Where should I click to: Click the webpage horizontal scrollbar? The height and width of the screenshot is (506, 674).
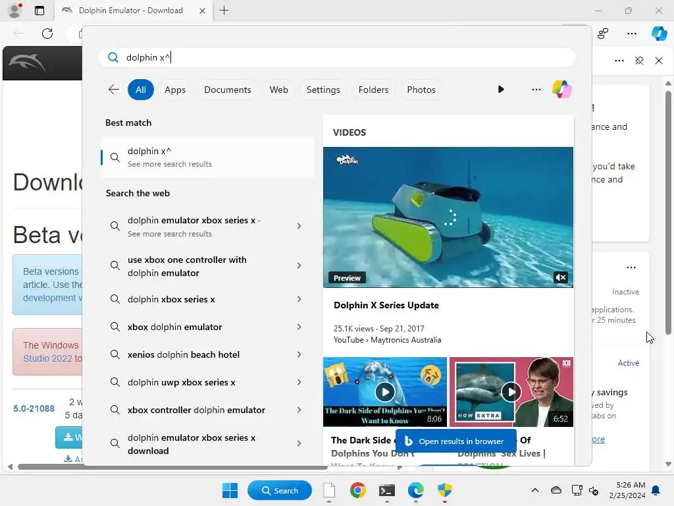(172, 467)
